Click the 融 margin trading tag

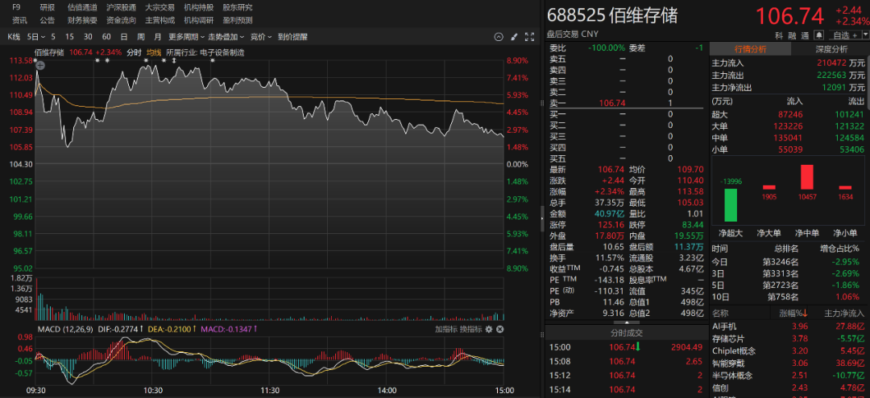pyautogui.click(x=793, y=35)
